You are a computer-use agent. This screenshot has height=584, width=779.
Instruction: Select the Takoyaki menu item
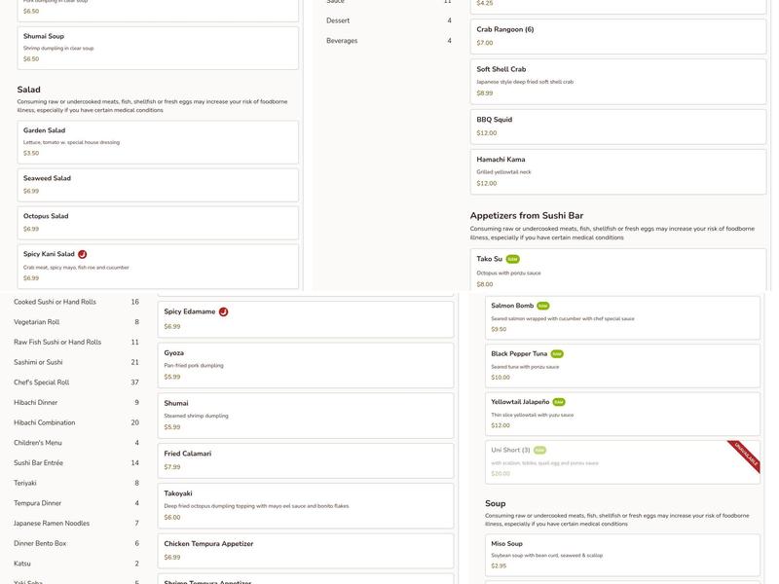[x=305, y=505]
